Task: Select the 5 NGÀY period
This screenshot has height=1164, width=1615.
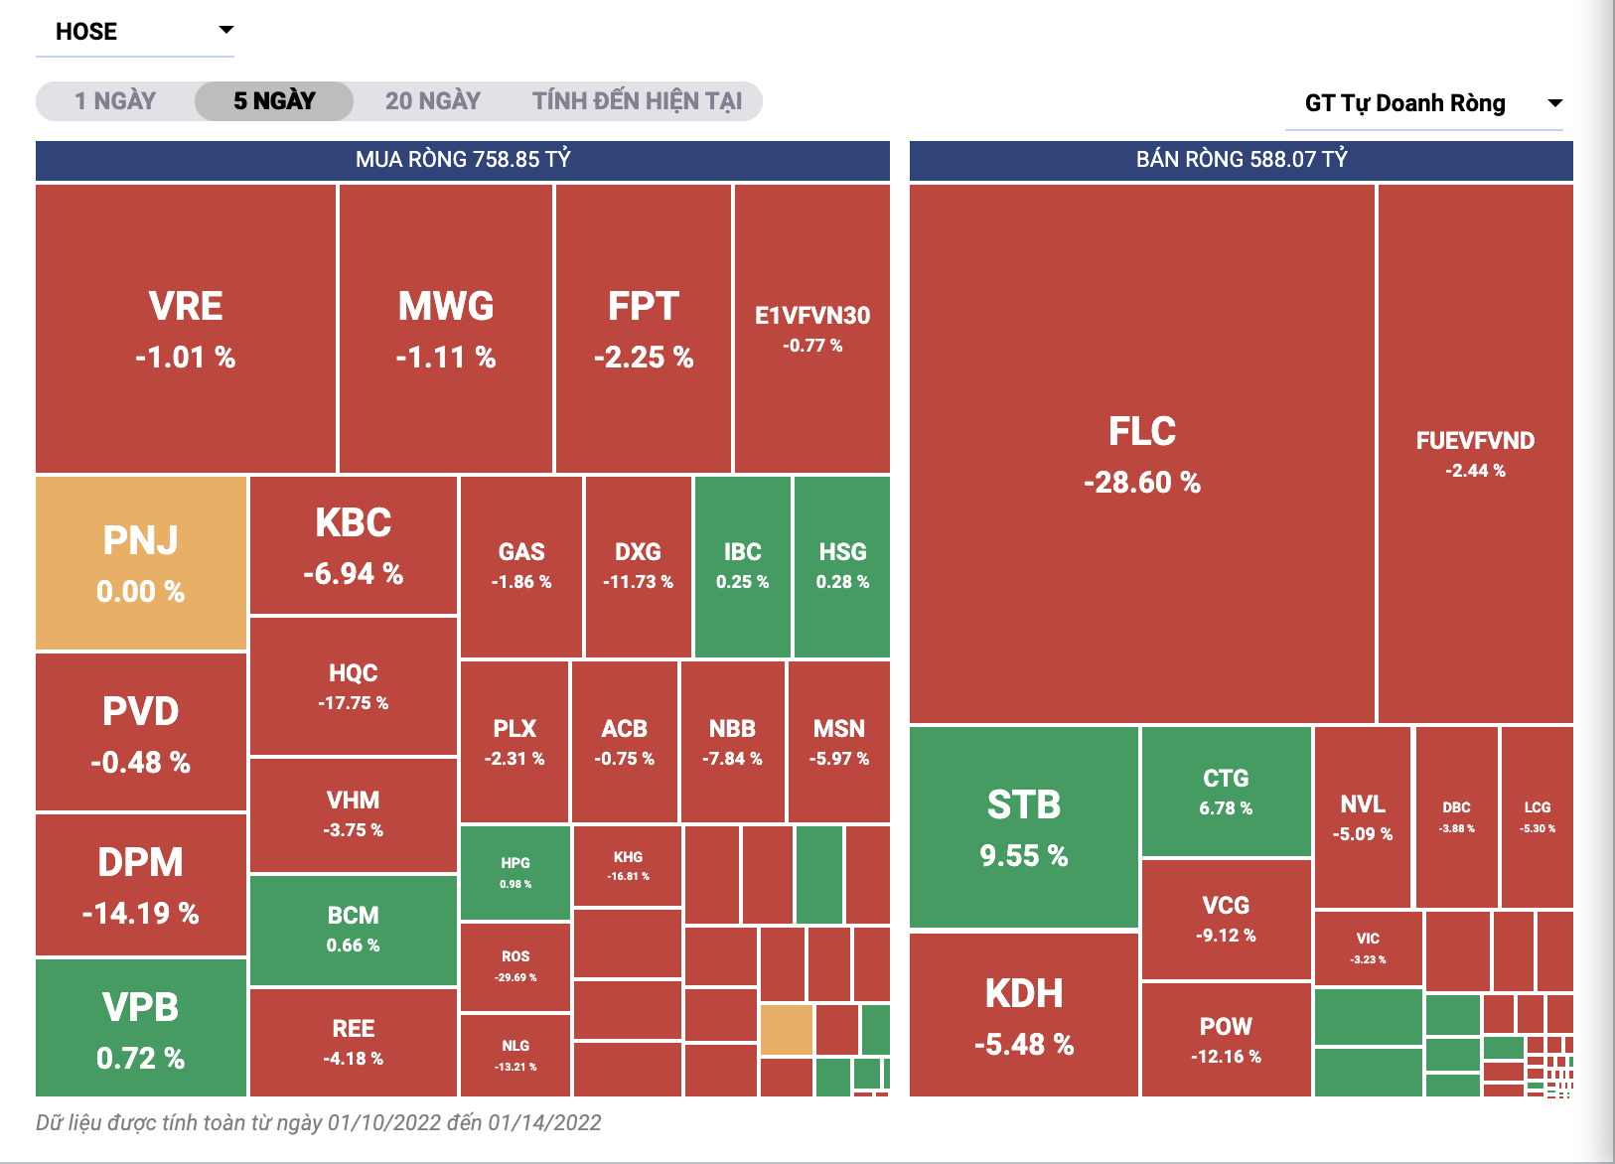Action: click(274, 101)
